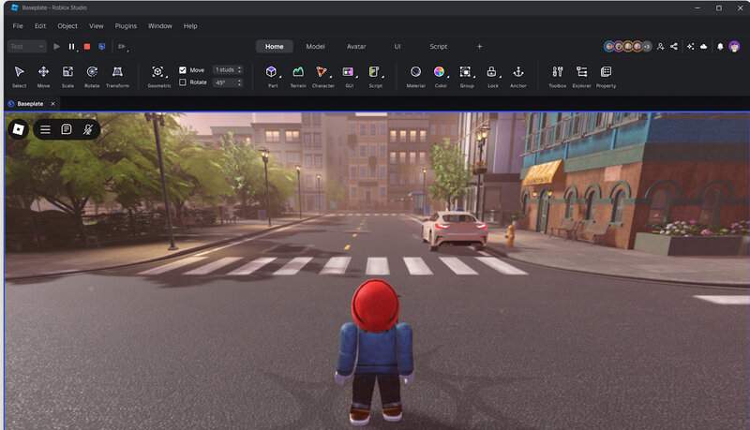Open the in-game chat icon

(x=67, y=129)
